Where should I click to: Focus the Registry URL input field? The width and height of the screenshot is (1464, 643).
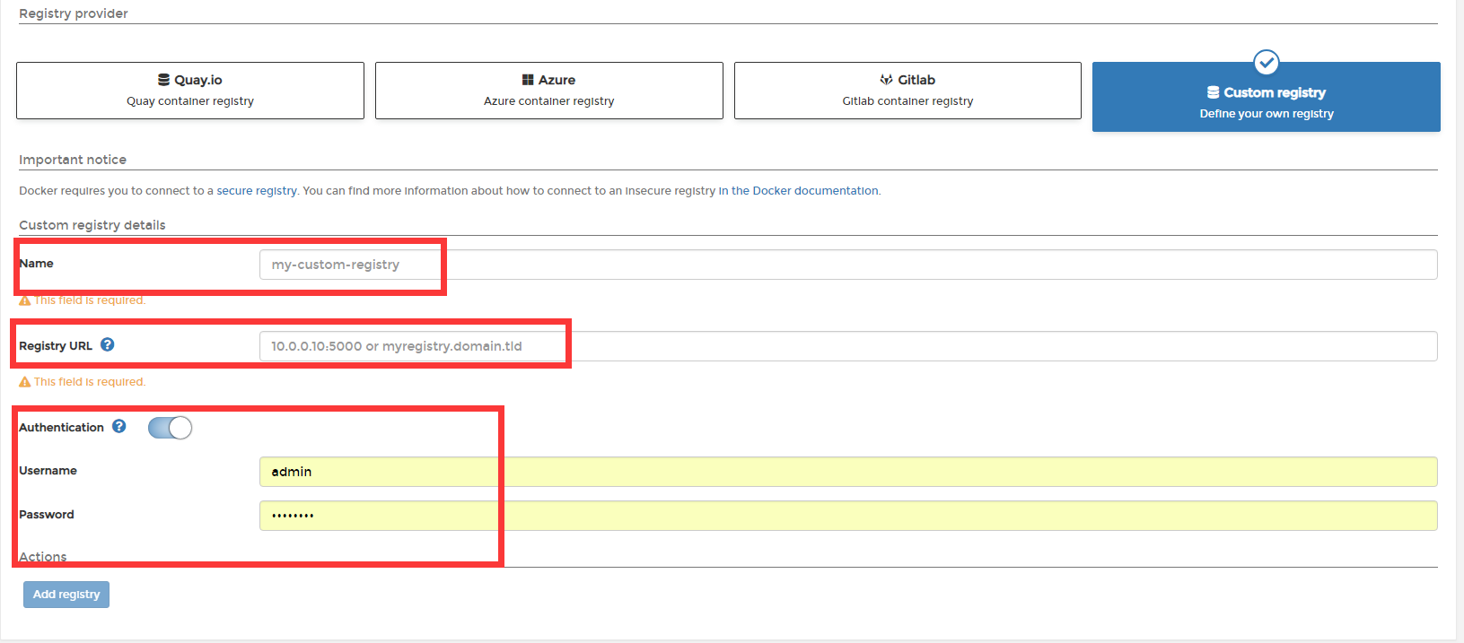[x=848, y=346]
